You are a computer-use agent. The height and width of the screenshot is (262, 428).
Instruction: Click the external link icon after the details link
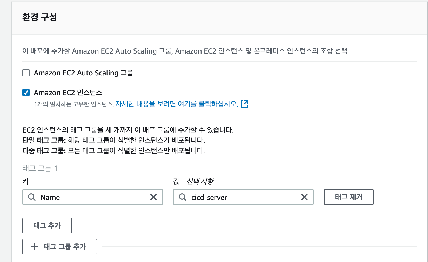[244, 104]
